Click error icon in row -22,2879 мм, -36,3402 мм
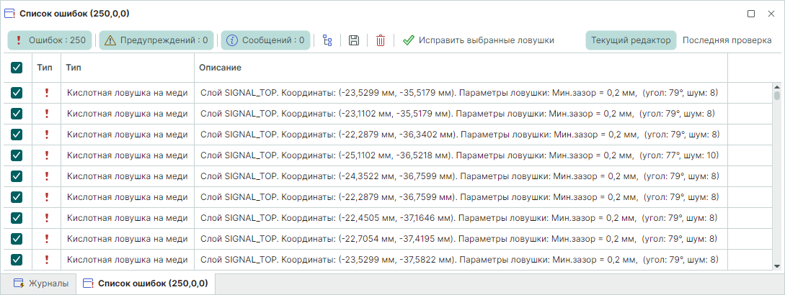Viewport: 785px width, 295px height. tap(47, 134)
